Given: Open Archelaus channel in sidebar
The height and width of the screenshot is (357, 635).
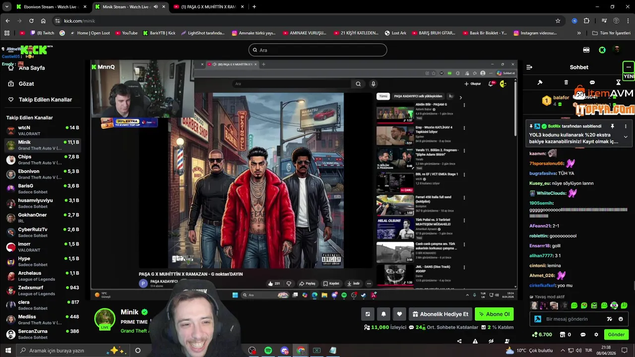Looking at the screenshot, I should pyautogui.click(x=44, y=276).
